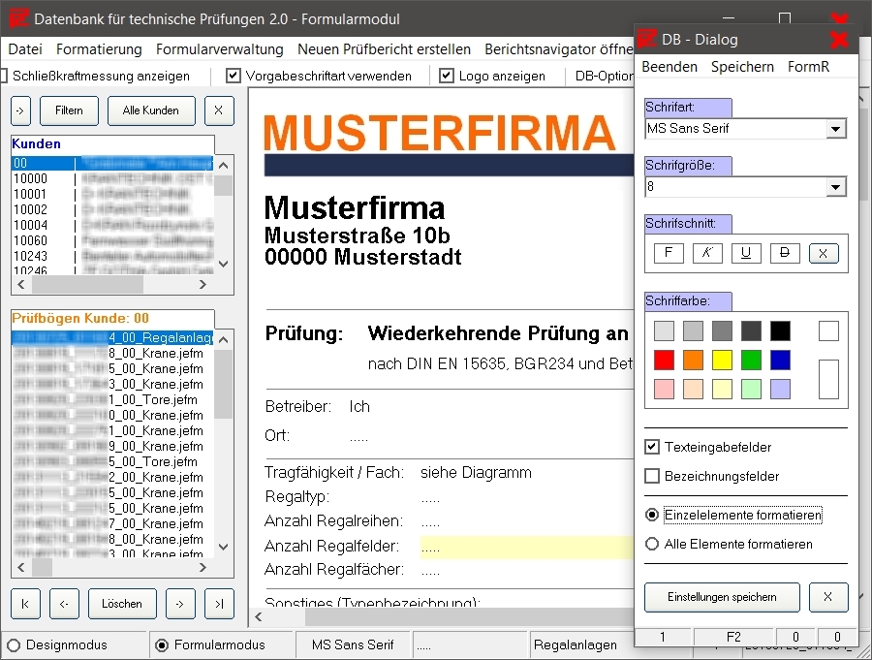Viewport: 872px width, 660px height.
Task: Click X button beside Einstellungen speichern
Action: pyautogui.click(x=828, y=597)
